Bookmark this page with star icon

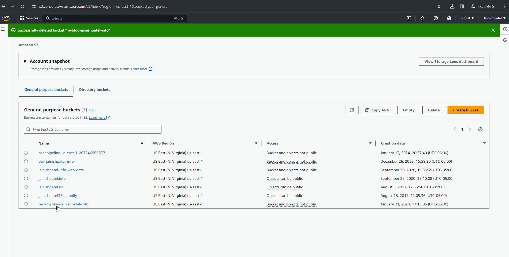pyautogui.click(x=439, y=6)
